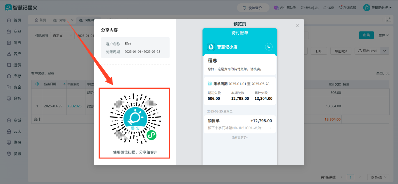
Task: Open the AI生意助手
Action: pyautogui.click(x=285, y=8)
